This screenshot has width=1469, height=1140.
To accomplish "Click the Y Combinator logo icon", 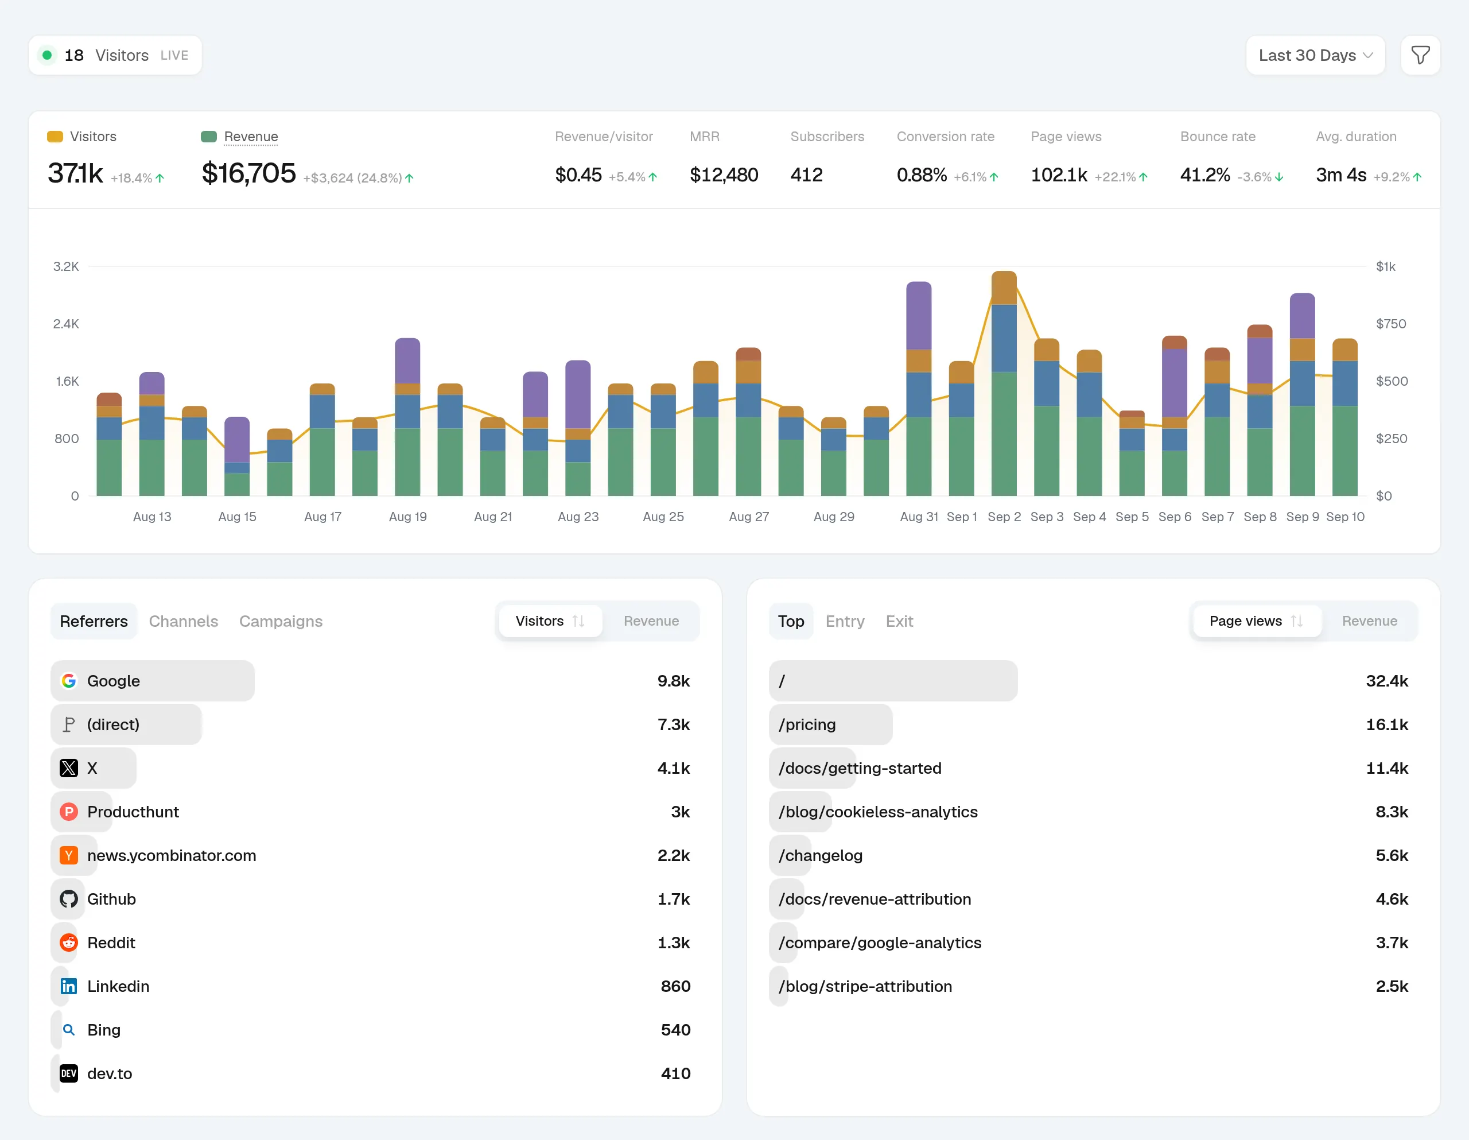I will [69, 855].
